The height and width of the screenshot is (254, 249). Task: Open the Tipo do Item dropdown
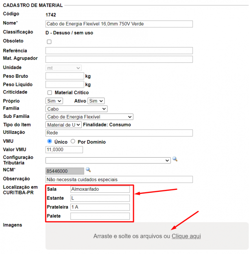click(63, 125)
